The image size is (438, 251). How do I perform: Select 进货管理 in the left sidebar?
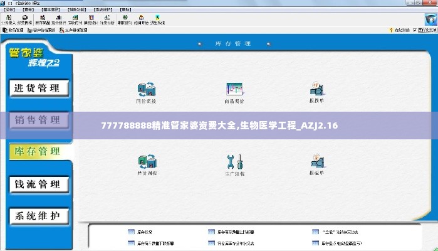click(38, 88)
